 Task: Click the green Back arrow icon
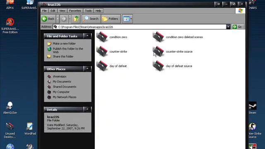pos(44,19)
